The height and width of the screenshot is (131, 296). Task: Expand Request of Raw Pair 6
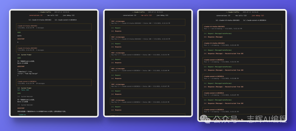tap(116, 107)
